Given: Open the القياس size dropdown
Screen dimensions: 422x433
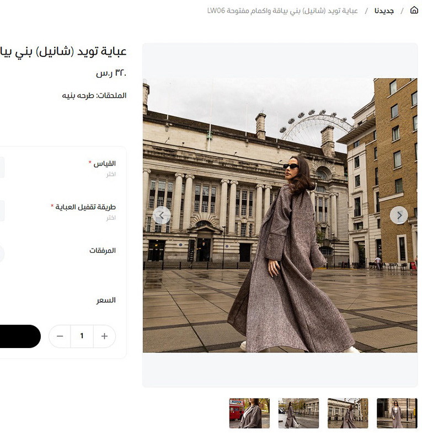Looking at the screenshot, I should pos(2,167).
